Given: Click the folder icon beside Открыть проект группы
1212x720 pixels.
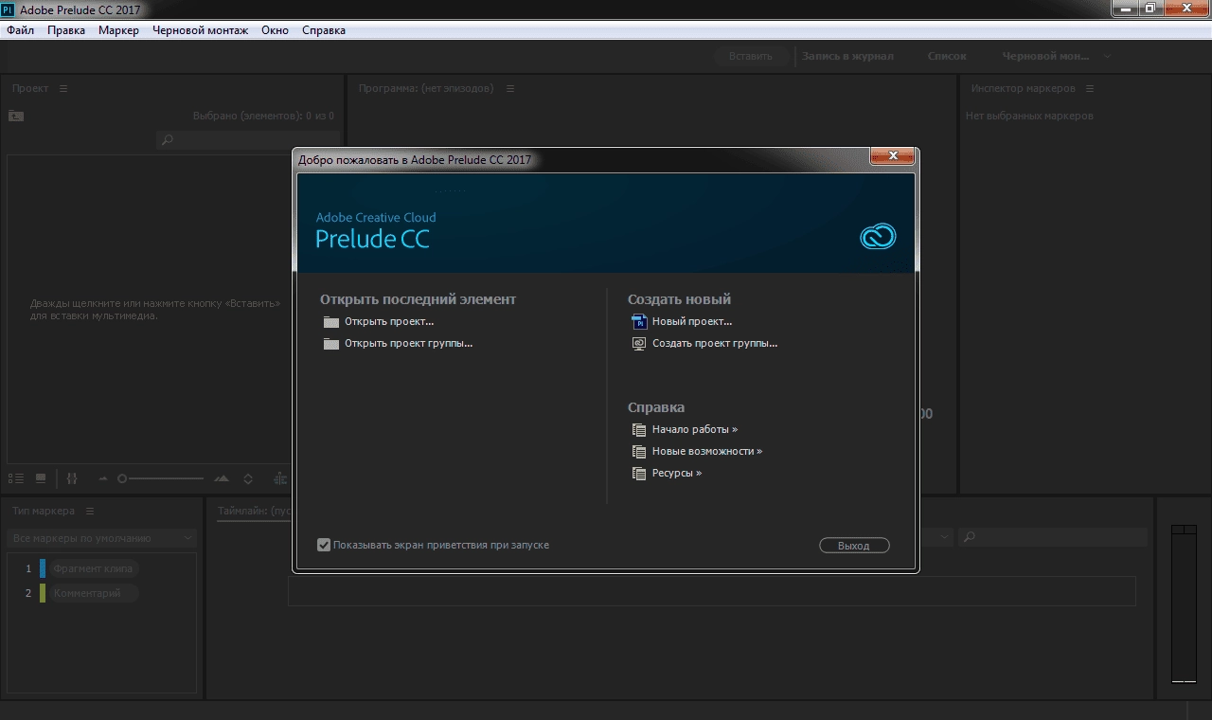Looking at the screenshot, I should (330, 344).
